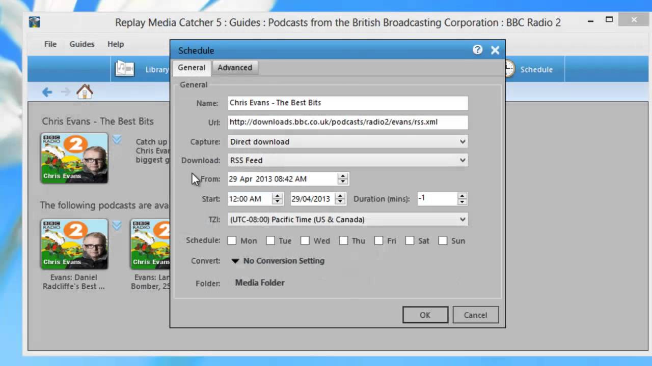Open the Help menu
652x366 pixels.
pyautogui.click(x=116, y=44)
